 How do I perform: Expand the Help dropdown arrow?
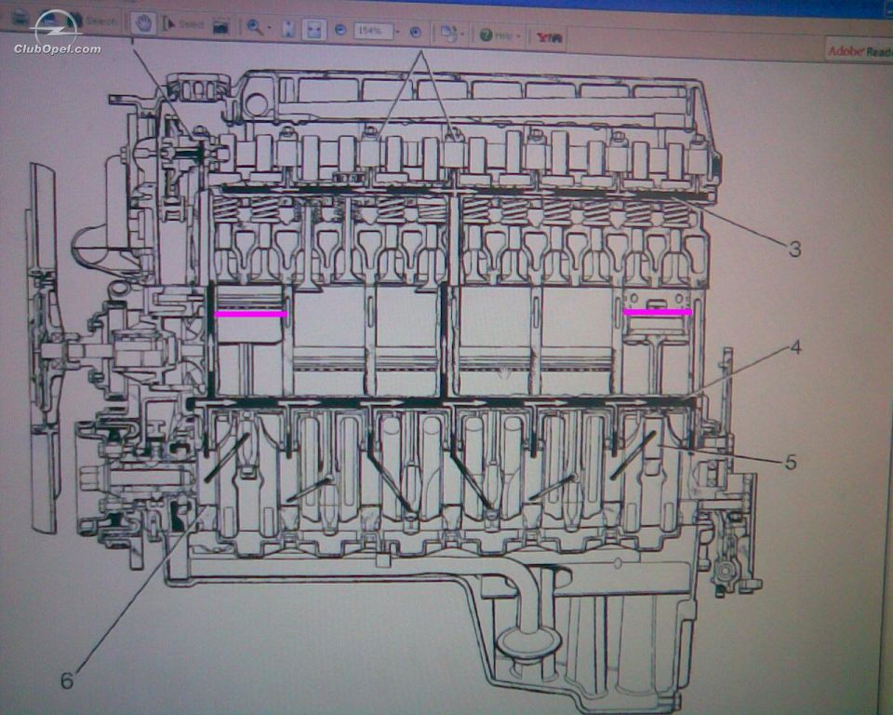tap(518, 36)
